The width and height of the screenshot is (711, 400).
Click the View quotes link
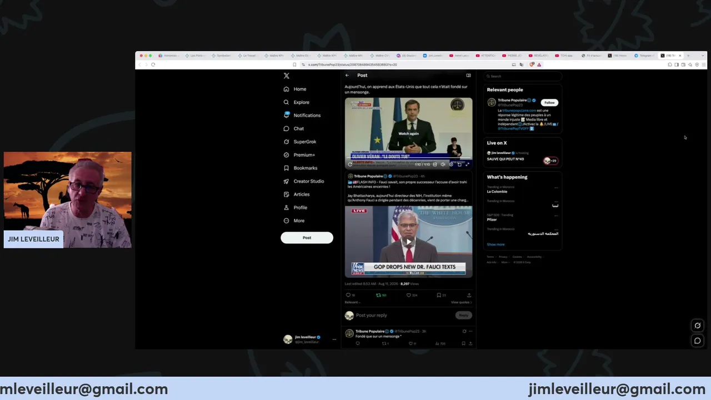click(x=461, y=302)
